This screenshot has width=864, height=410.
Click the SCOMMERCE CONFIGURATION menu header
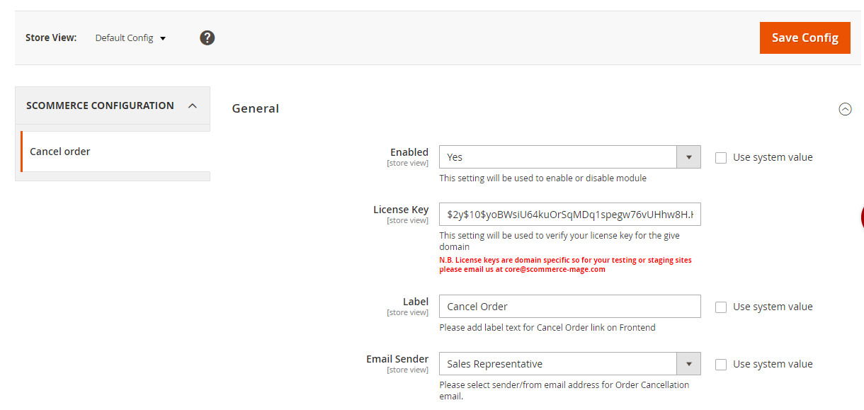(100, 106)
